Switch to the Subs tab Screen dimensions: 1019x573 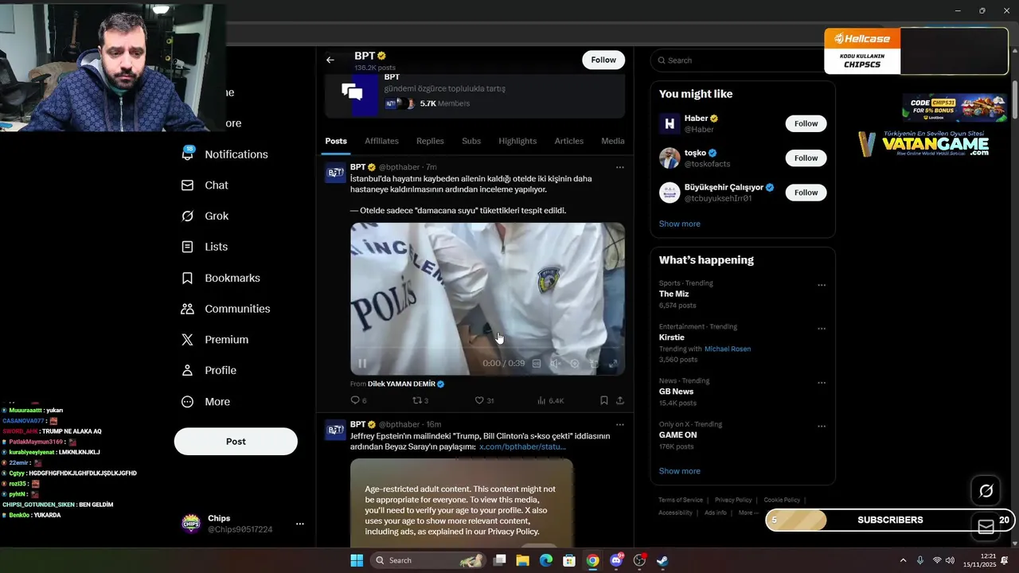(x=471, y=141)
